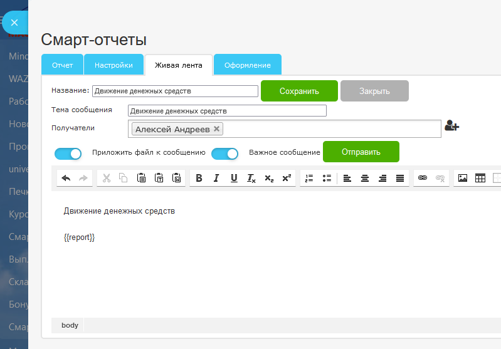The image size is (501, 349).
Task: Insert a table into the editor
Action: point(480,178)
